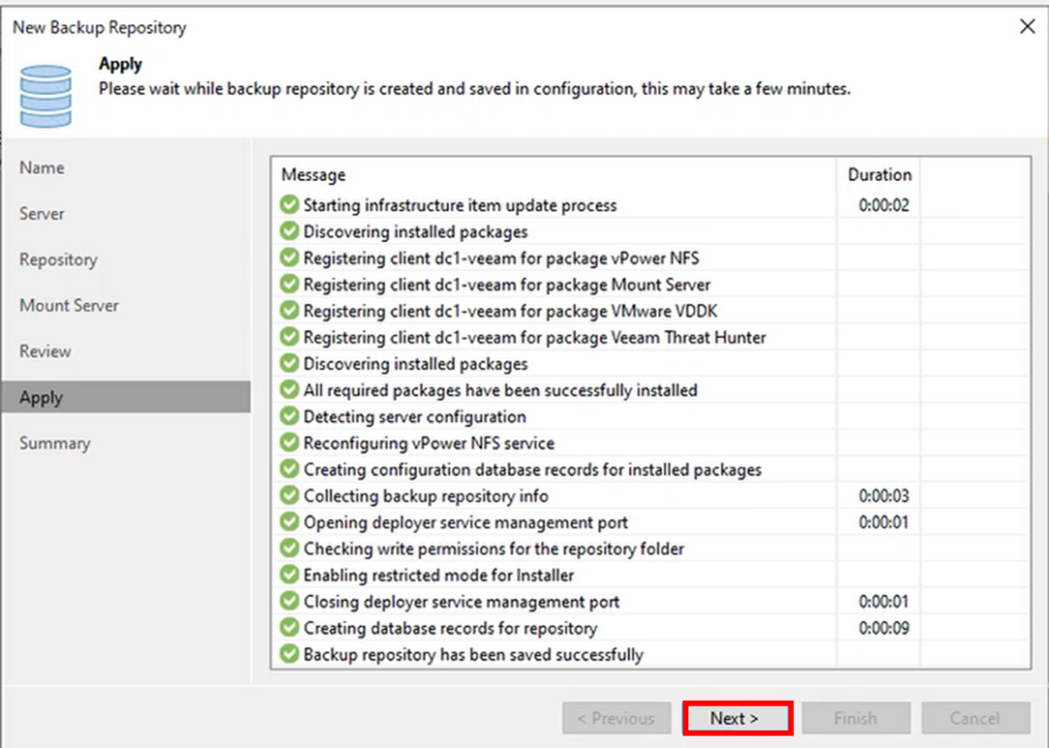
Task: Click success icon for Mount Server package registration
Action: tap(289, 285)
